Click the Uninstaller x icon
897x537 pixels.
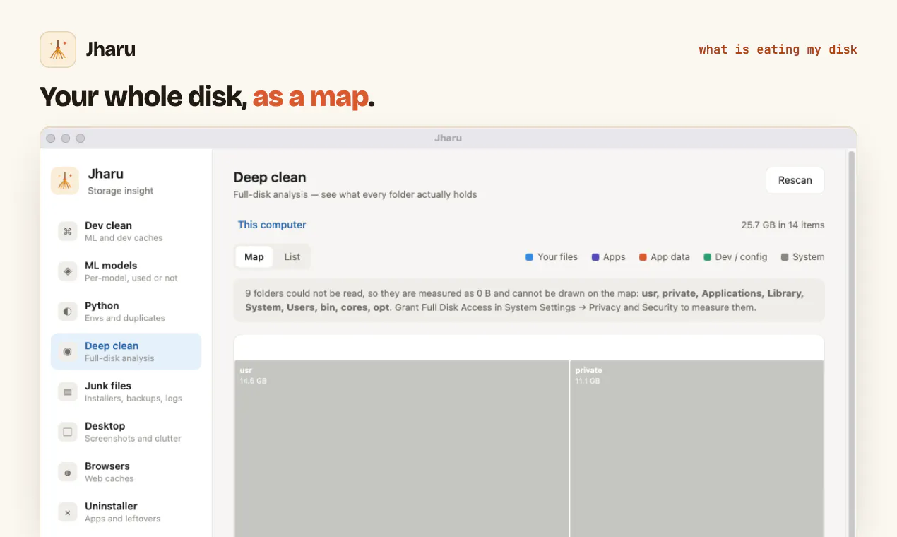point(68,512)
